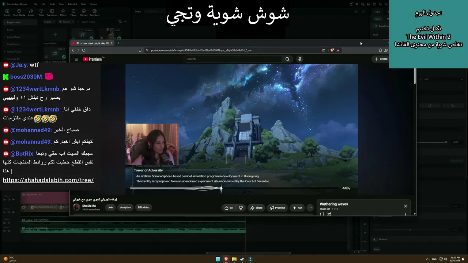Open the Brave Shields icon
The width and height of the screenshot is (468, 263).
click(x=332, y=50)
